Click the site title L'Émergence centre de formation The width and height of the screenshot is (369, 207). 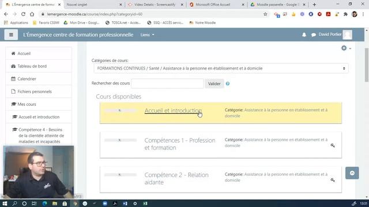coord(78,34)
